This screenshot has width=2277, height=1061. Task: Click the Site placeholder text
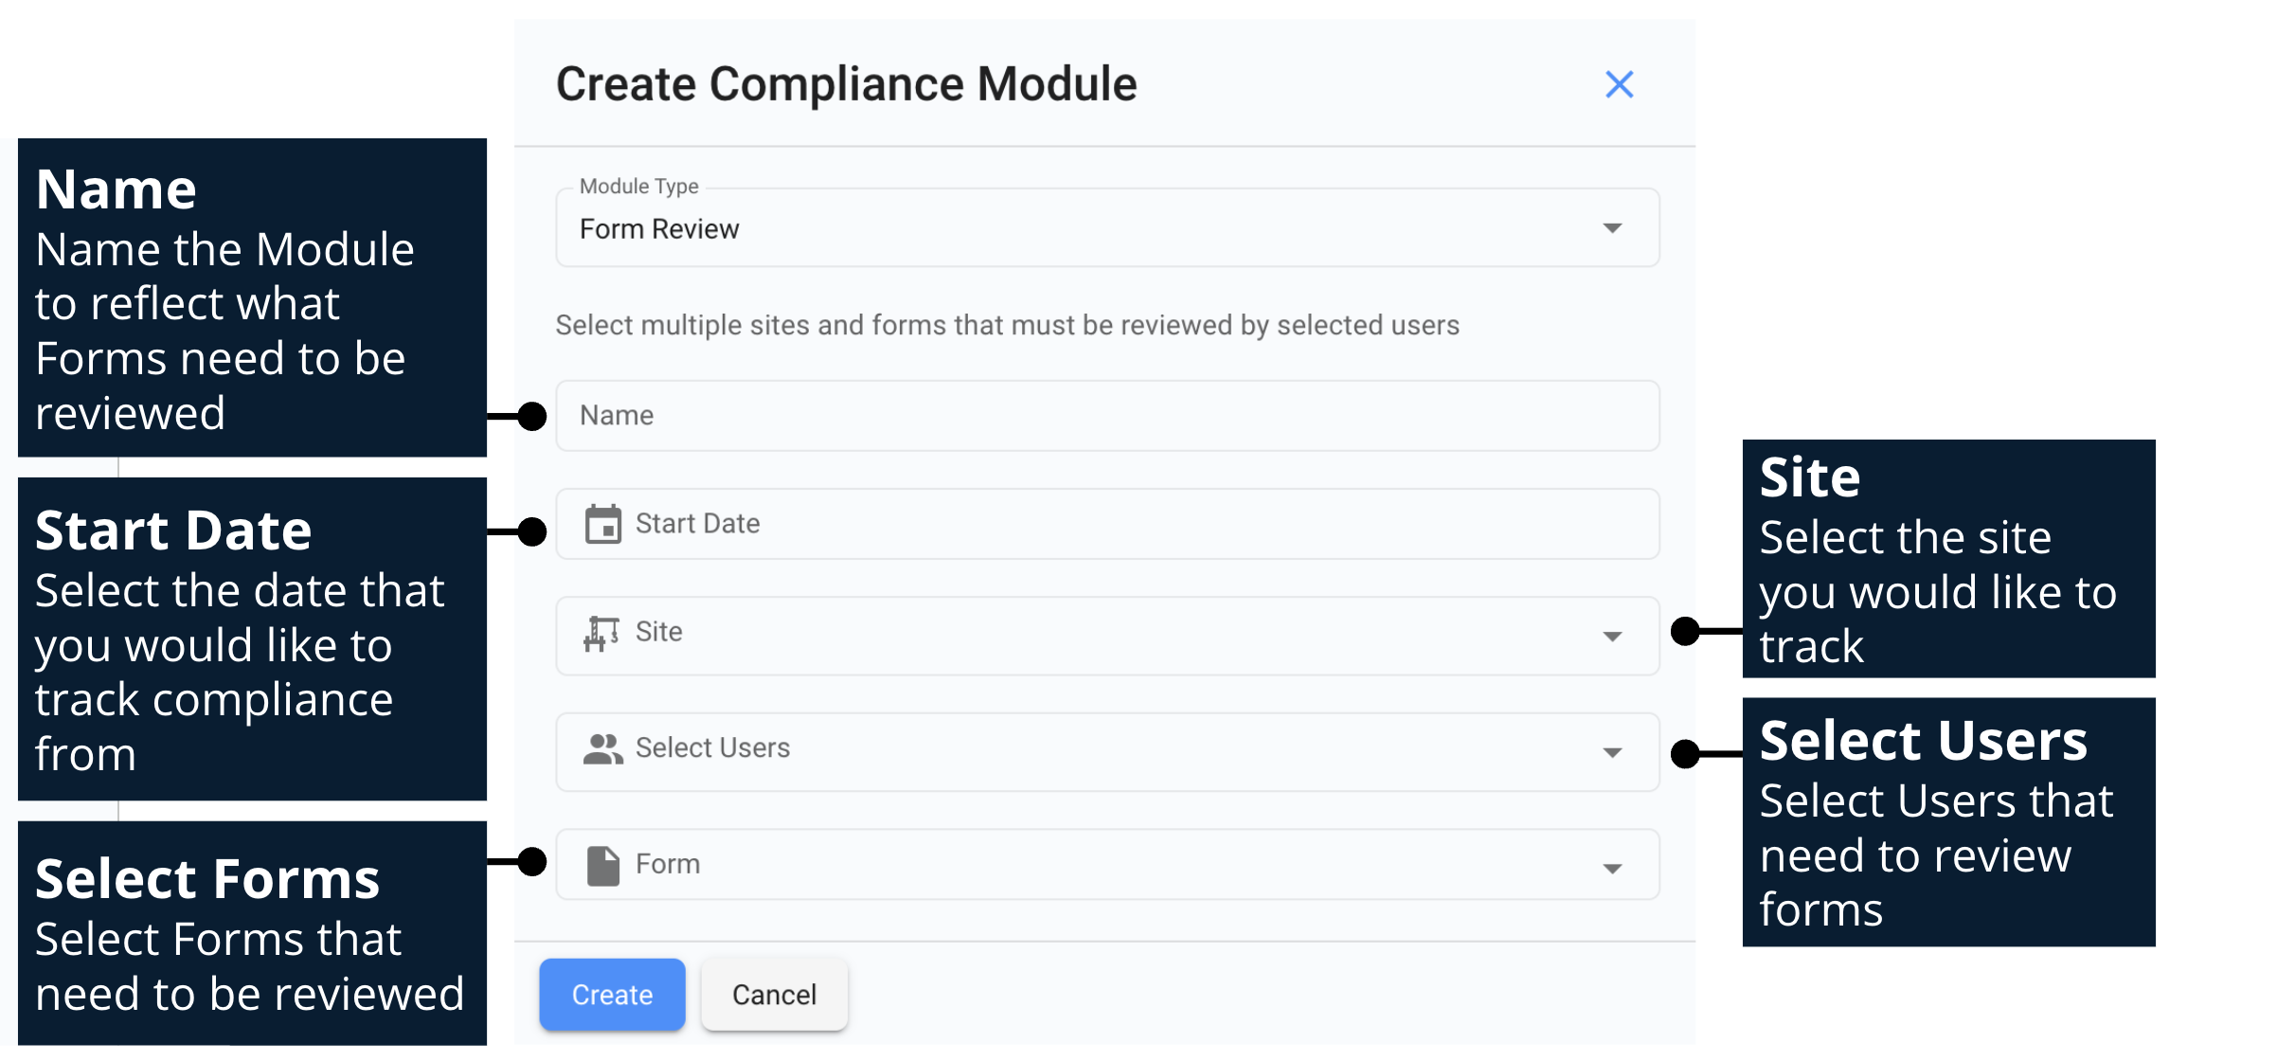(x=659, y=632)
